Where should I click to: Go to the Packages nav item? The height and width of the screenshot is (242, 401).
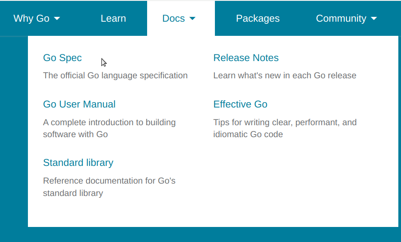258,19
